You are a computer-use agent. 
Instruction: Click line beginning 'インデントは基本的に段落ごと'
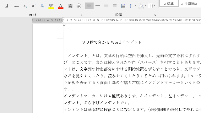tap(133, 110)
